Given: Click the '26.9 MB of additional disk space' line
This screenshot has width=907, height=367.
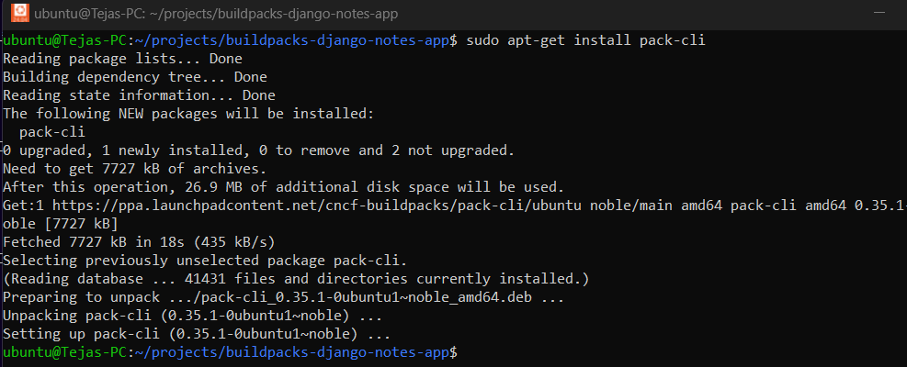Looking at the screenshot, I should point(283,187).
